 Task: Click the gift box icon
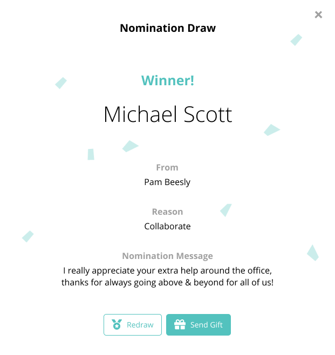coord(180,325)
